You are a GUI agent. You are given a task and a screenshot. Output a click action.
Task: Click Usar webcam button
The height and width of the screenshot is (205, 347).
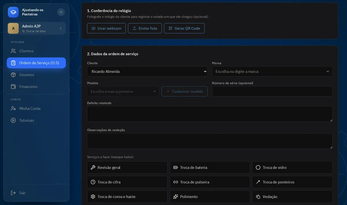(x=106, y=28)
